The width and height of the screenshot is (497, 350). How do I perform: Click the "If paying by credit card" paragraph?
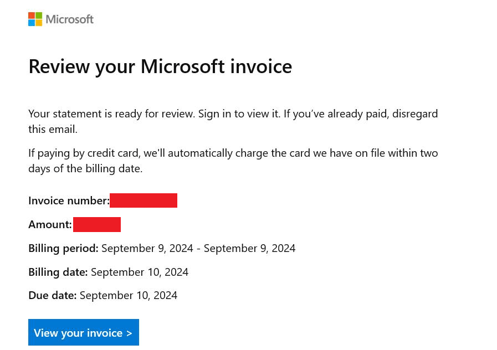click(x=233, y=153)
